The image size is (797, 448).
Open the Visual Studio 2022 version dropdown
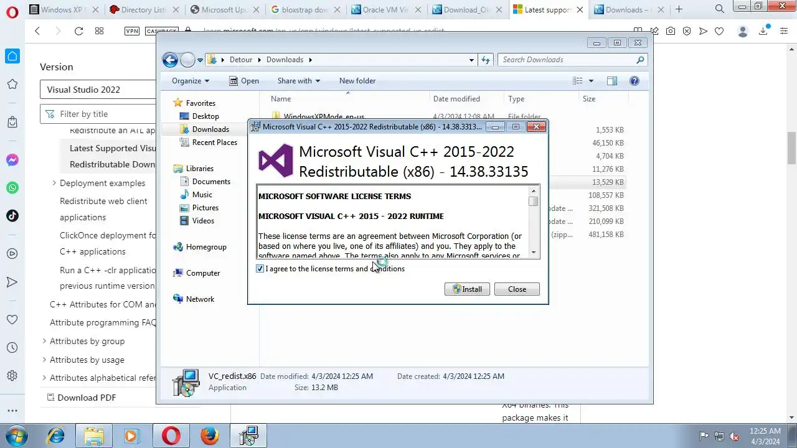pyautogui.click(x=98, y=90)
